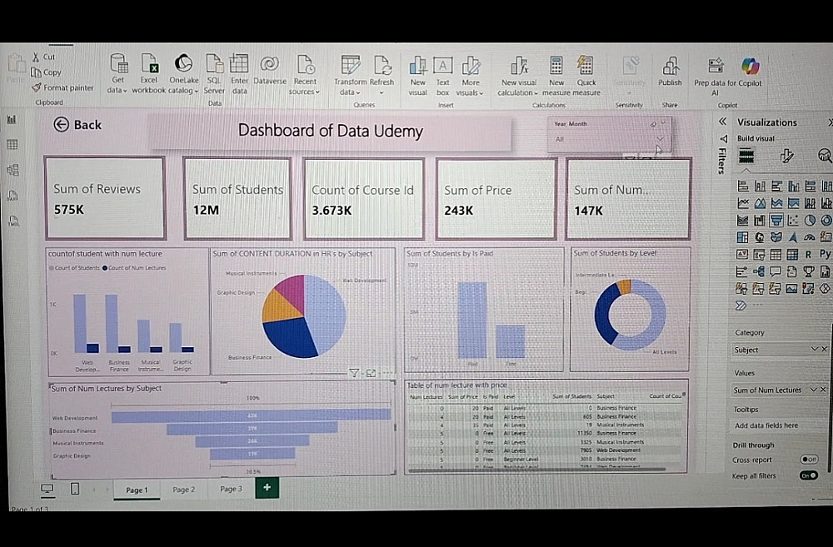Click the Copy command in Clipboard

[x=46, y=72]
